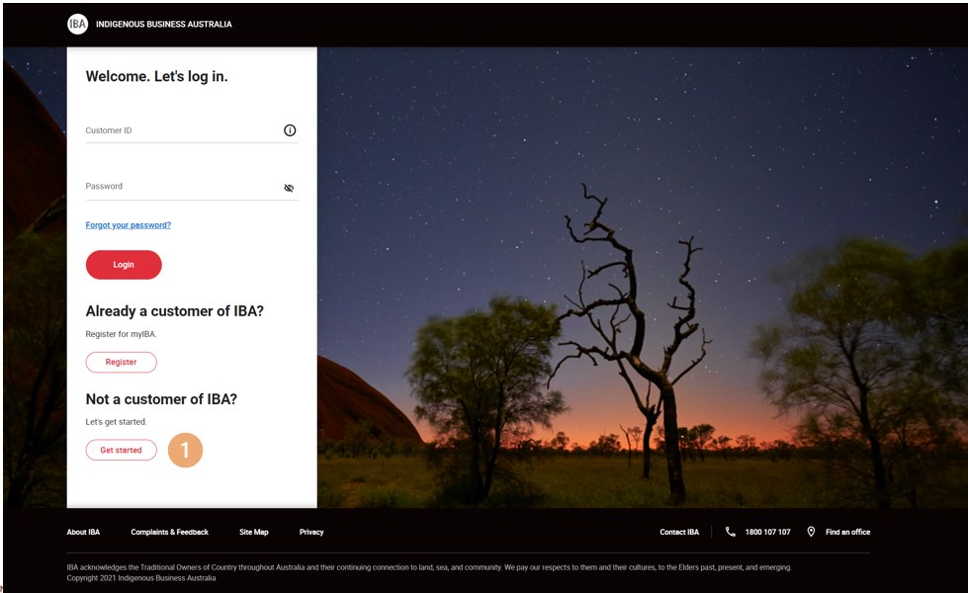Toggle password visibility eye icon
968x593 pixels.
(x=289, y=188)
